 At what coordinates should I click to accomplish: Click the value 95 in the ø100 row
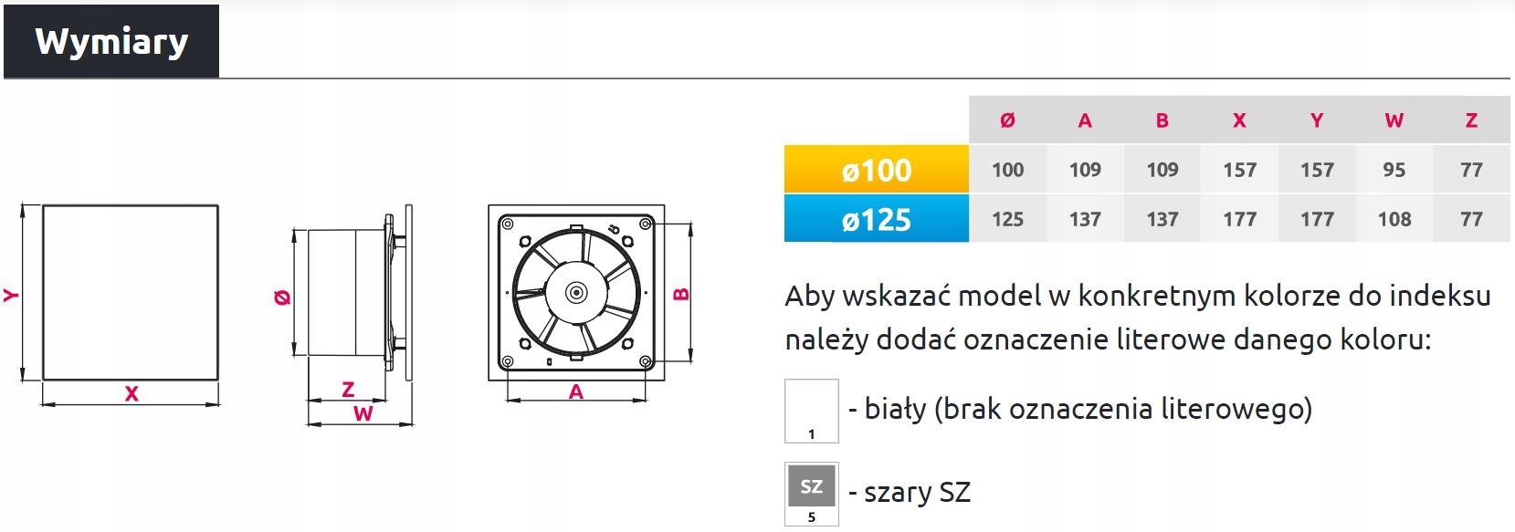[1394, 170]
